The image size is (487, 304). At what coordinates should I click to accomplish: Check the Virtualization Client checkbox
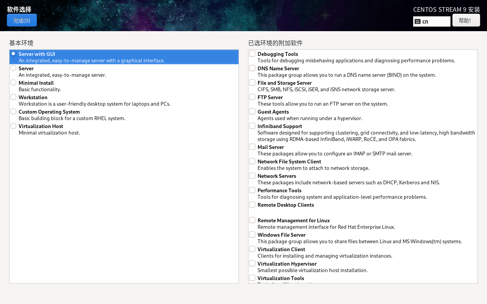(252, 249)
